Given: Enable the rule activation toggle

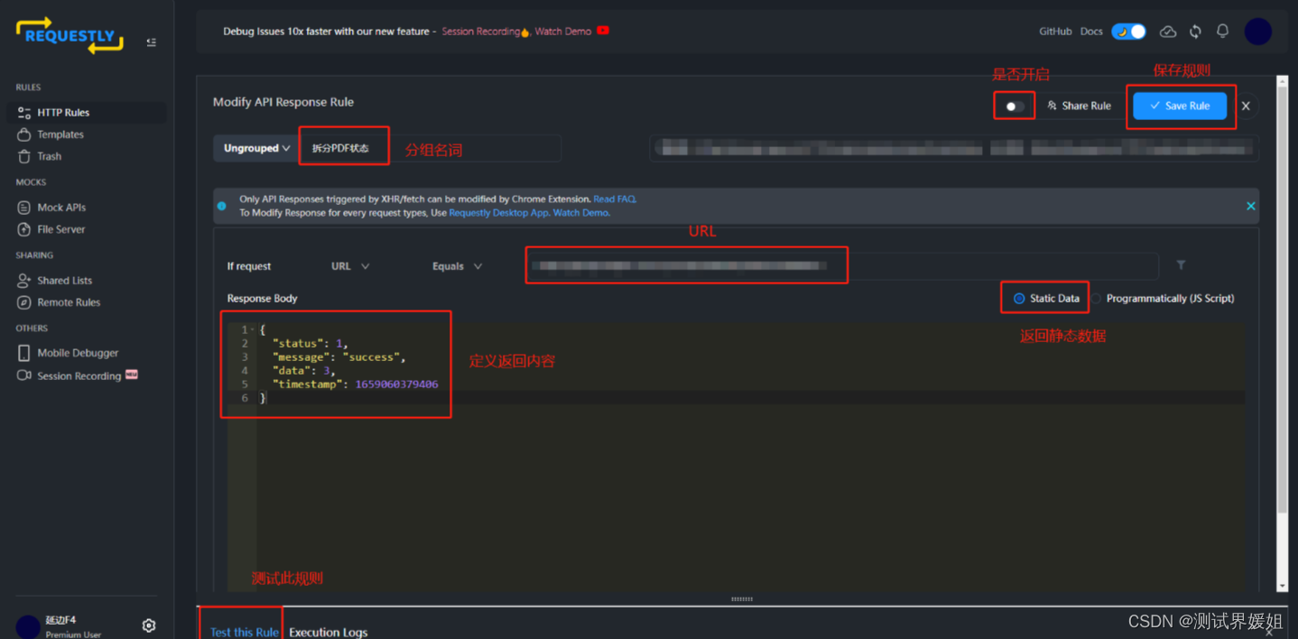Looking at the screenshot, I should pos(1013,106).
